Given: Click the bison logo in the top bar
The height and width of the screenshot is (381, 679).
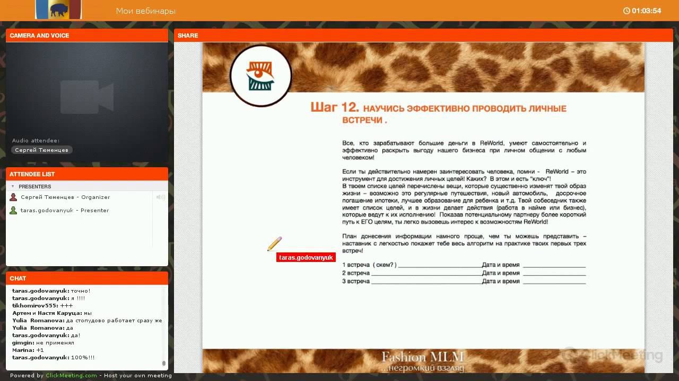Looking at the screenshot, I should point(58,10).
